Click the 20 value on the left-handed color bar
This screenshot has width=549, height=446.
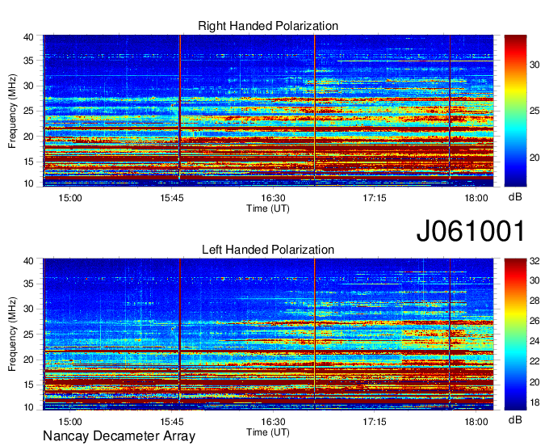point(534,382)
